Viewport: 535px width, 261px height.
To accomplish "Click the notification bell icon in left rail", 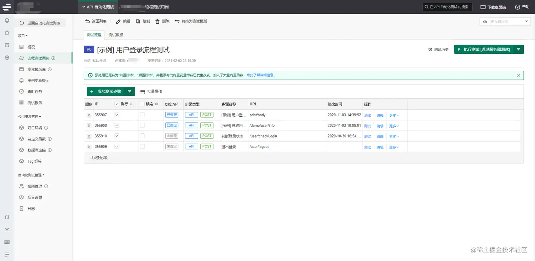I will [7, 20].
